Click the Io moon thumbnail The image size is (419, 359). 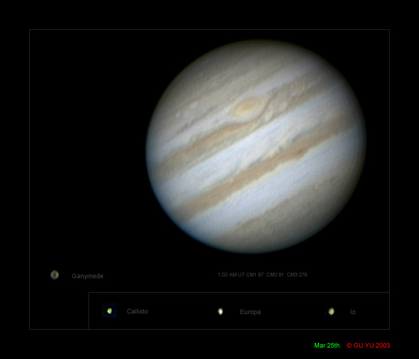pyautogui.click(x=331, y=311)
